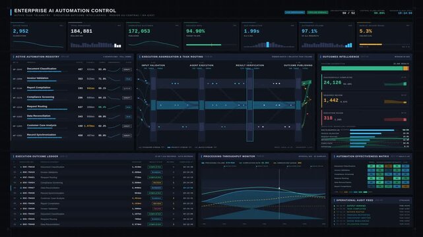Click the yellow progress bar under 5.3%
423x237 pixels.
click(371, 44)
